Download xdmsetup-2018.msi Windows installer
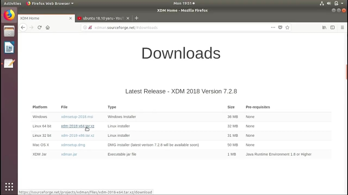The height and width of the screenshot is (195, 348). pos(77,117)
